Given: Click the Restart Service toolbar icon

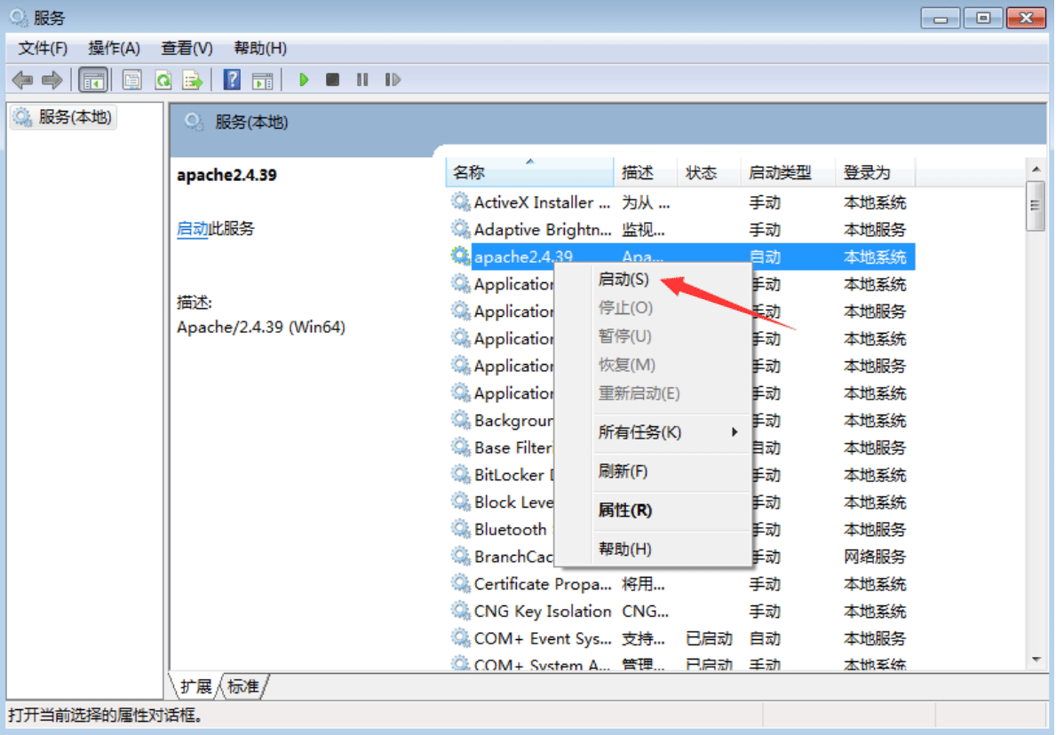Looking at the screenshot, I should 393,80.
